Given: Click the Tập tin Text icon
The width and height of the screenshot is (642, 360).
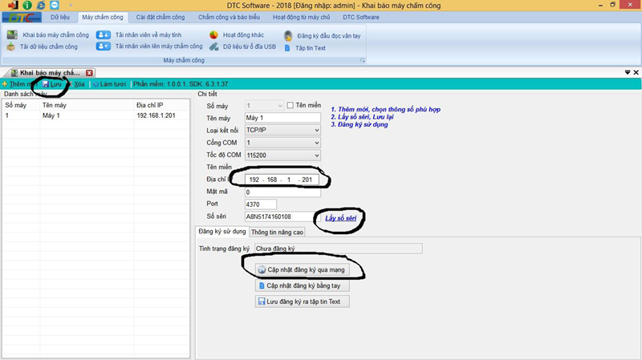Looking at the screenshot, I should pyautogui.click(x=288, y=48).
